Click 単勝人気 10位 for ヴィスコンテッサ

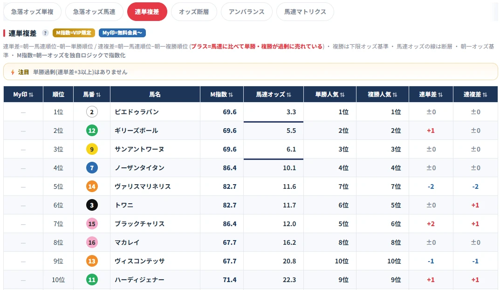tap(342, 261)
